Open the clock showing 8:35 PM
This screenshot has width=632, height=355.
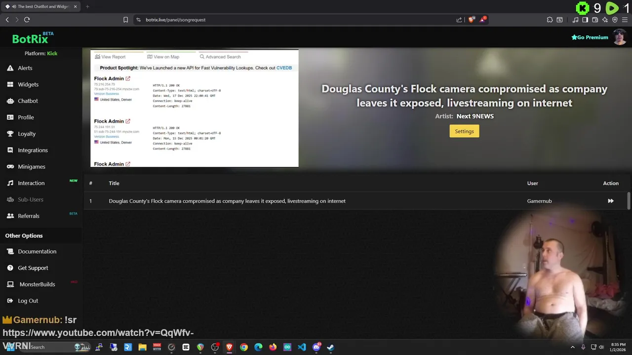(x=618, y=347)
